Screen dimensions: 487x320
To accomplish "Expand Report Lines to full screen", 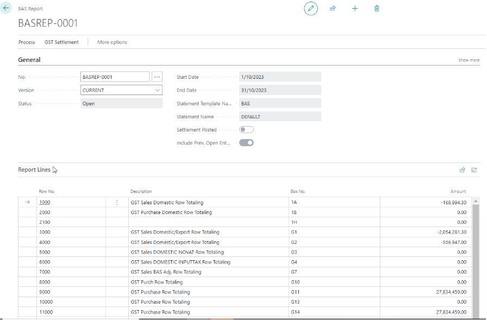I will 474,170.
